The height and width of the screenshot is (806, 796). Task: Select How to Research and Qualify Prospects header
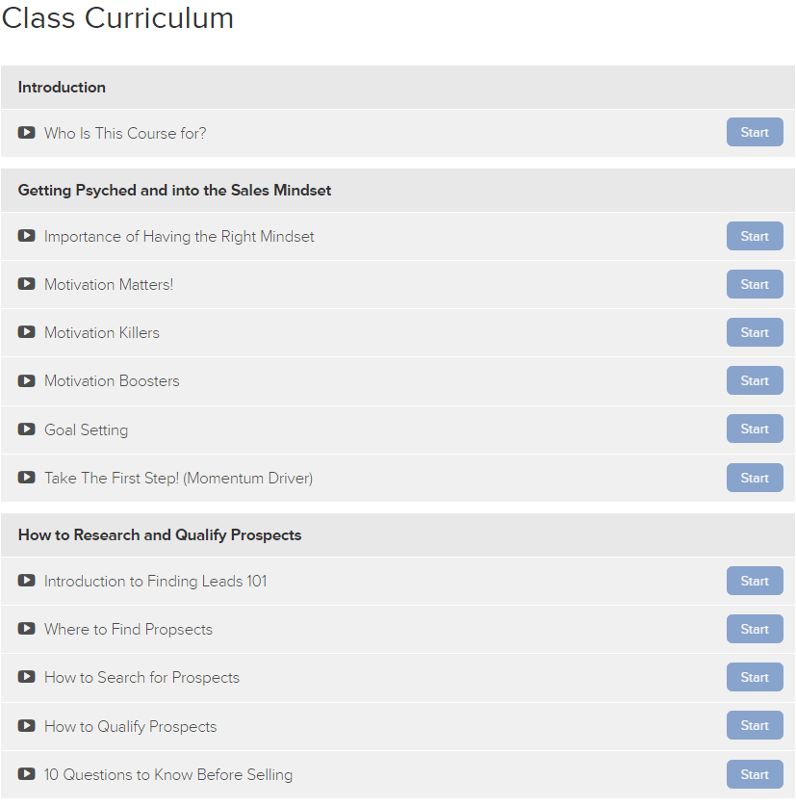click(398, 535)
